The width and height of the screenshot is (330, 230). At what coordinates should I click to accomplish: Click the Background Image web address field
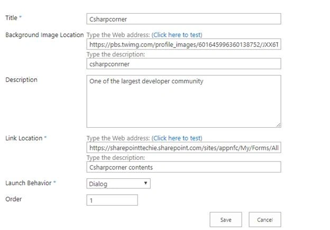pos(184,44)
